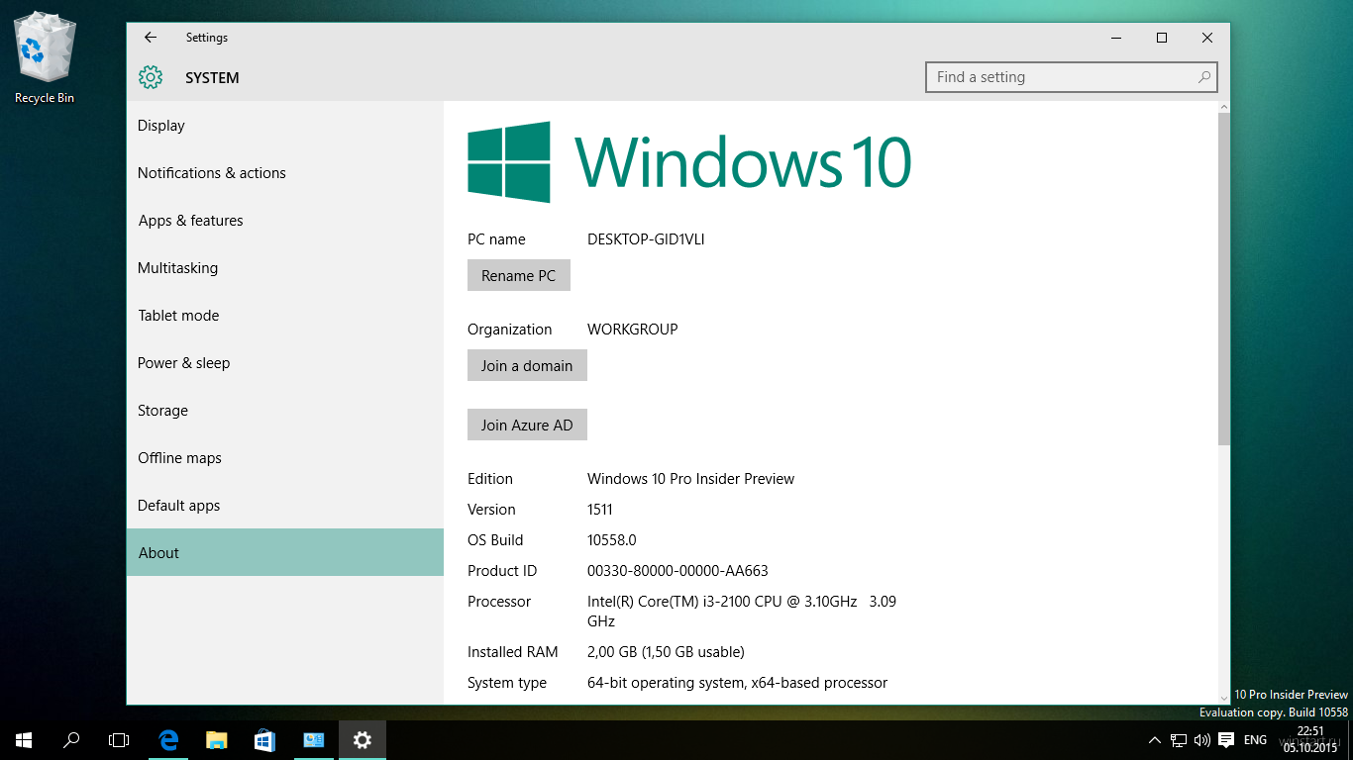Click the scrollbar up arrow
This screenshot has width=1353, height=760.
(1223, 107)
